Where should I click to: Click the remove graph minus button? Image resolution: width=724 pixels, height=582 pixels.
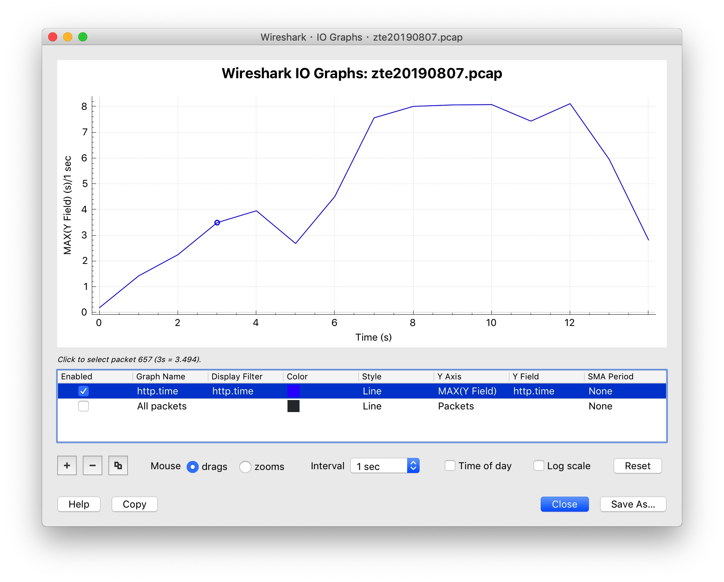93,465
